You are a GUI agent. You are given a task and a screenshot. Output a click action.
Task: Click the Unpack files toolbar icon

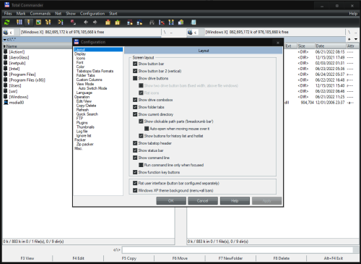(118, 22)
